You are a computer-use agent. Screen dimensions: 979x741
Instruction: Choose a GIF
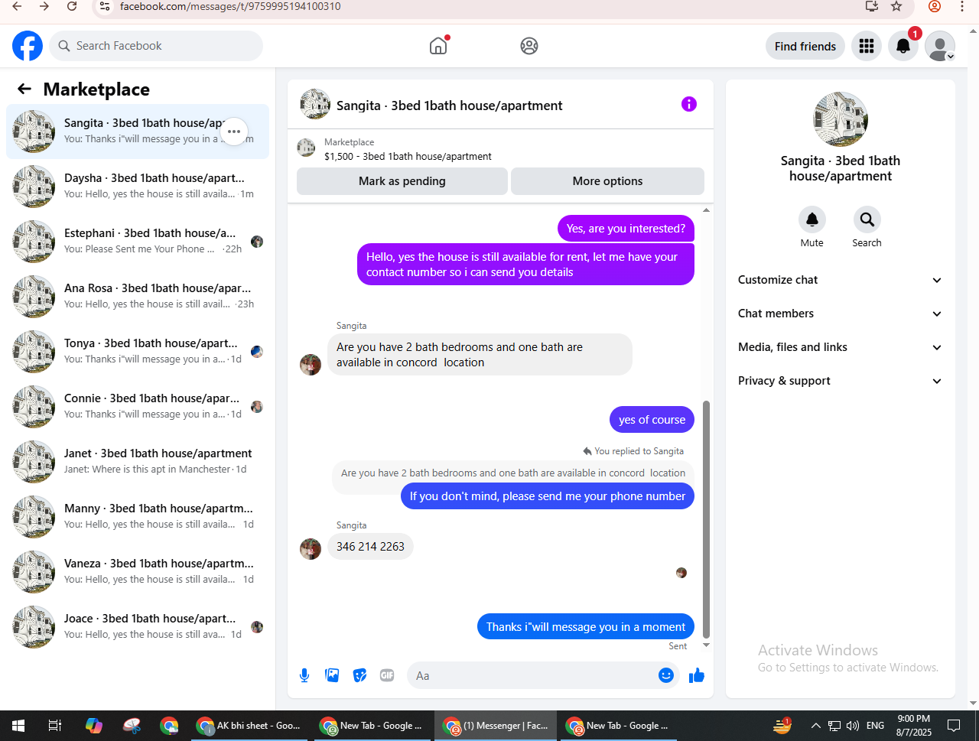(387, 675)
